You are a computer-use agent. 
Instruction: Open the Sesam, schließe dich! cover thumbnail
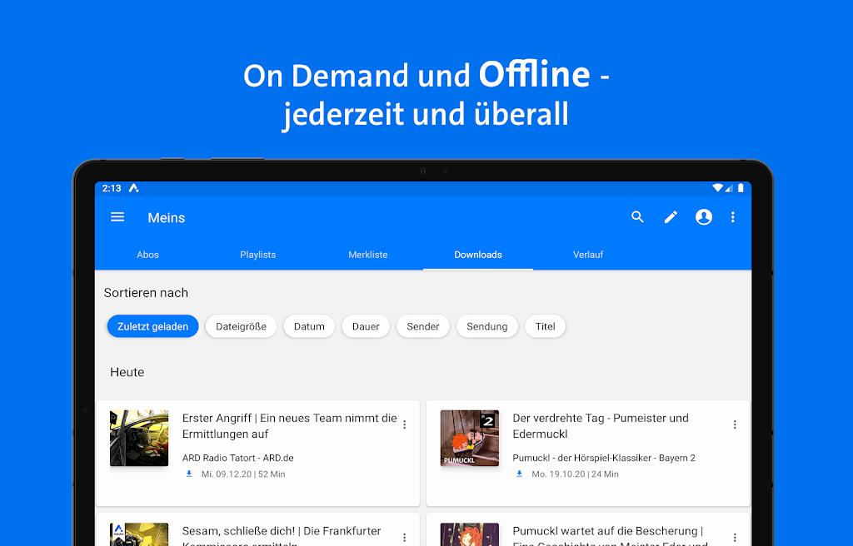pyautogui.click(x=139, y=534)
